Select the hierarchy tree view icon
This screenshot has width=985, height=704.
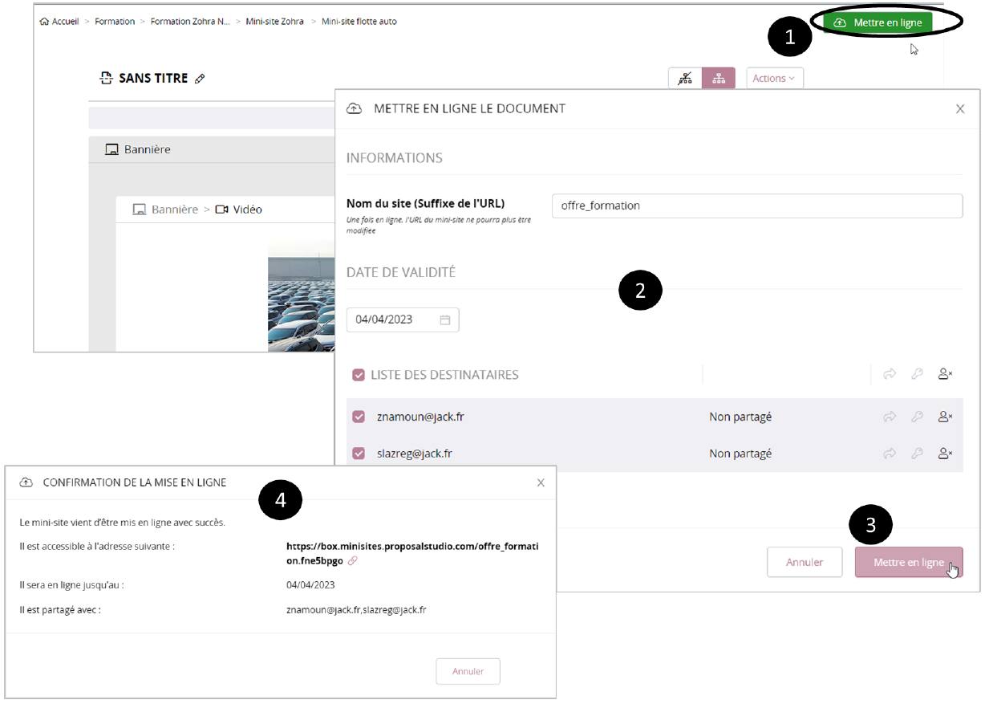tap(719, 78)
